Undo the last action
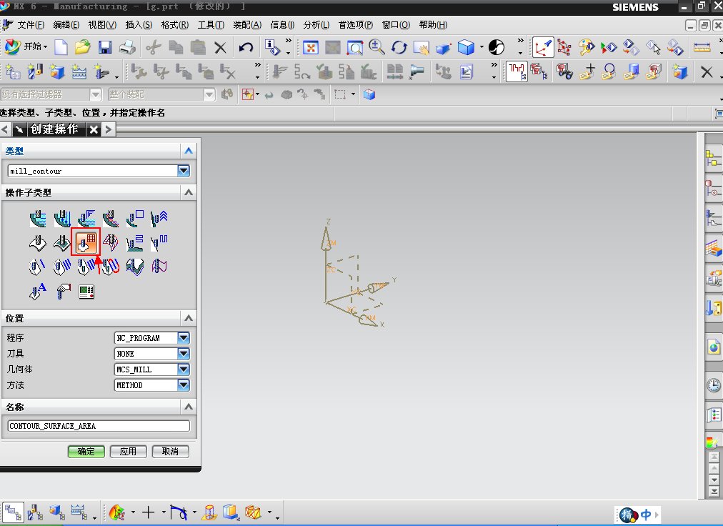 tap(246, 47)
